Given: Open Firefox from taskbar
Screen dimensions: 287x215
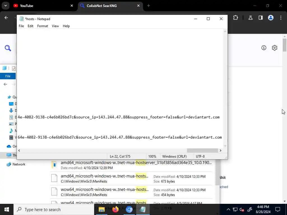Looking at the screenshot, I should (115, 209).
